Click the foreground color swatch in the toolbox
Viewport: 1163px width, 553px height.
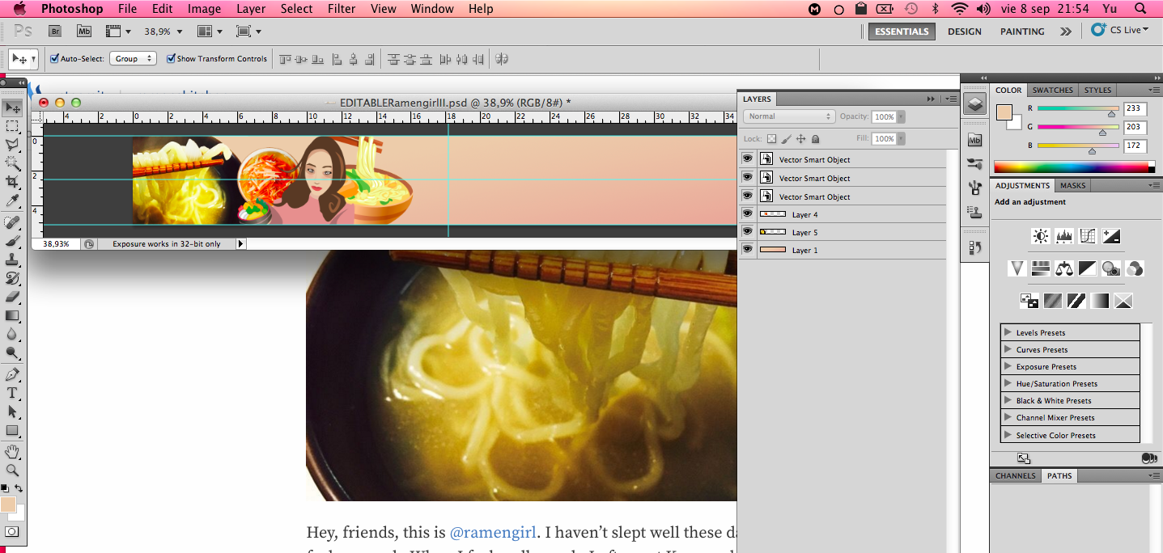(x=8, y=504)
